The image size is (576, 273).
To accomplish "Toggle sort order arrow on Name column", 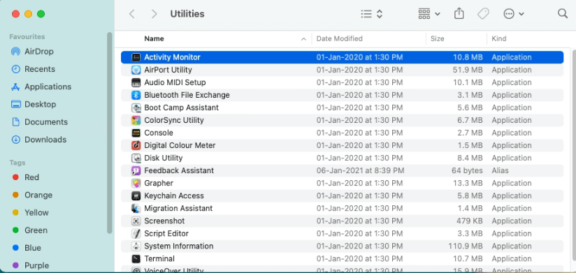I will tap(303, 39).
